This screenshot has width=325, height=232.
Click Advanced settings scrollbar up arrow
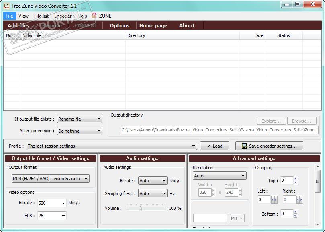(318, 166)
